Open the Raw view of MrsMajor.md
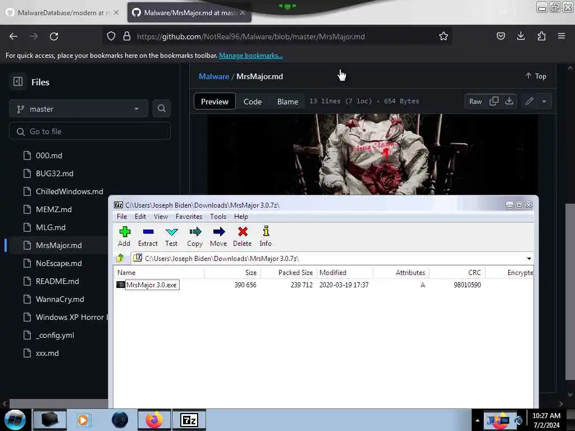 (x=475, y=102)
